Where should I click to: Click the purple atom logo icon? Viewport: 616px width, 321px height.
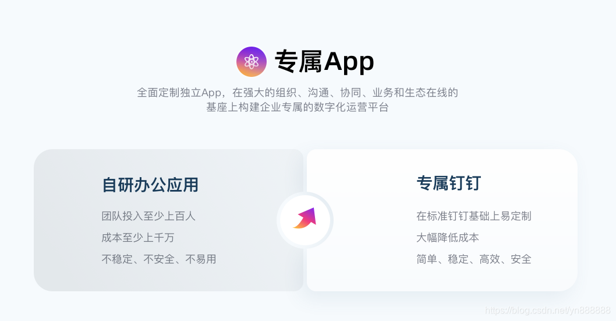252,62
